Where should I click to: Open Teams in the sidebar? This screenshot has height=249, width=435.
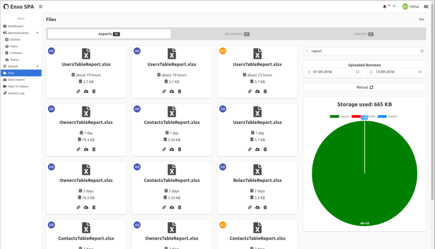(x=14, y=60)
